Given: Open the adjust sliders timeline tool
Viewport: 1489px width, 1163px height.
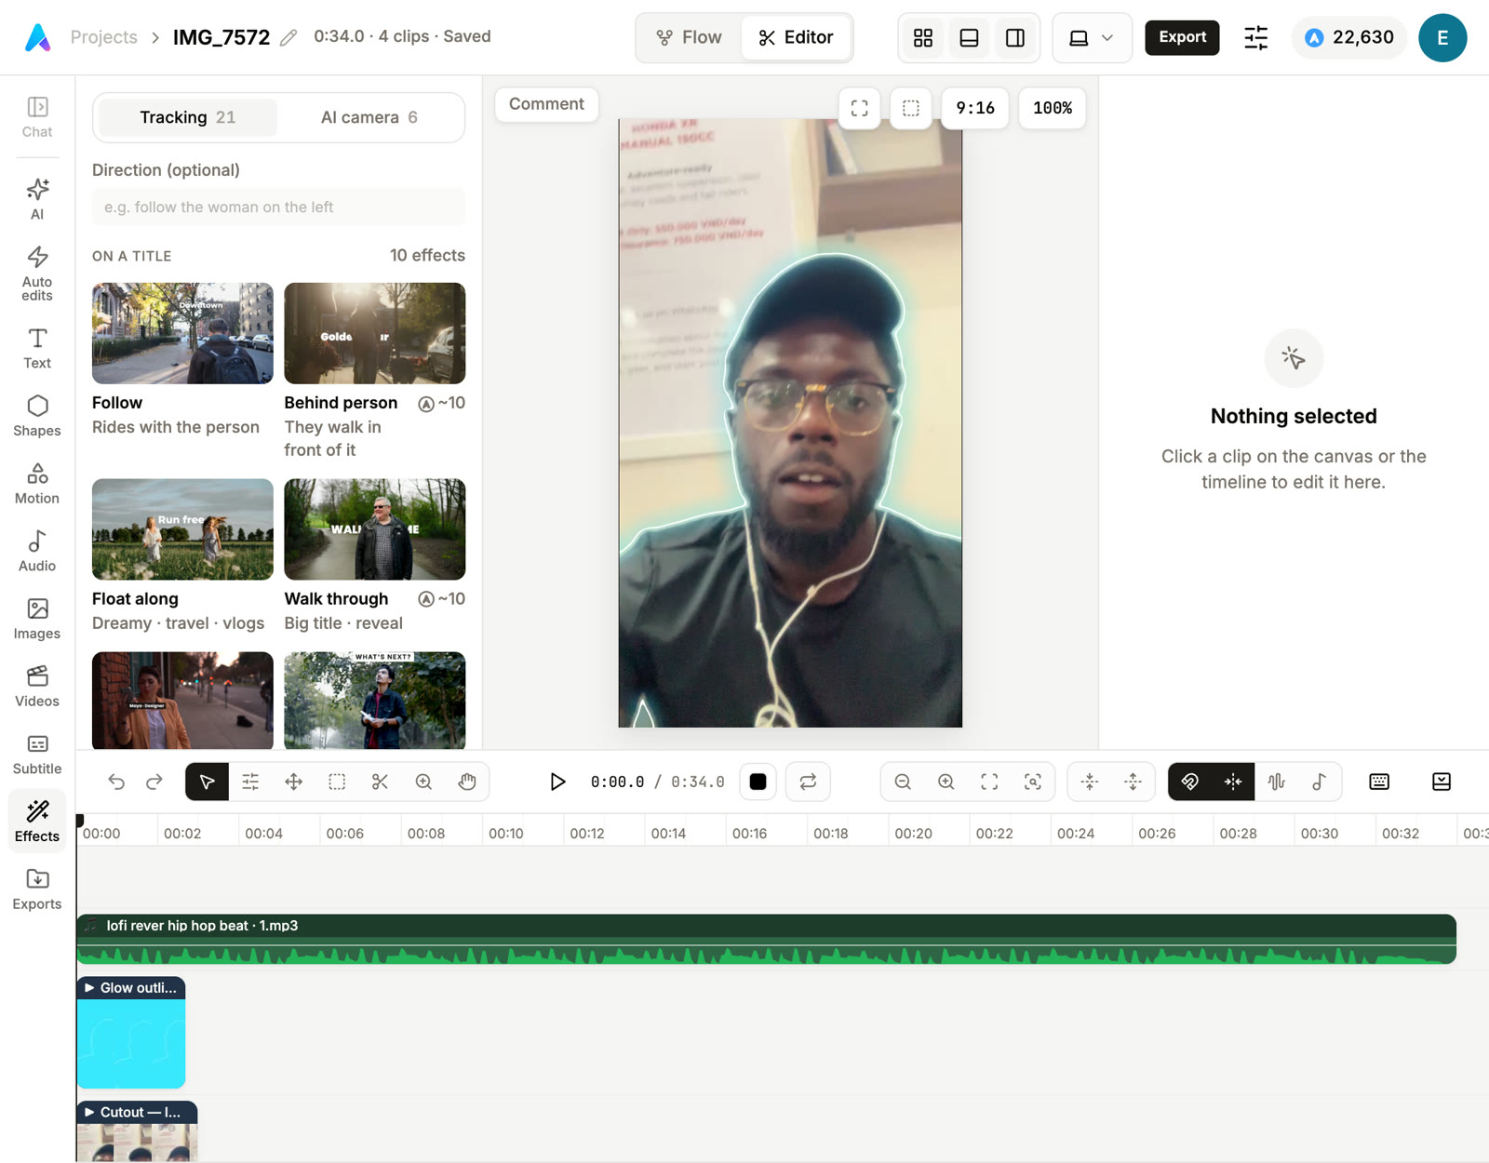Looking at the screenshot, I should tap(250, 782).
